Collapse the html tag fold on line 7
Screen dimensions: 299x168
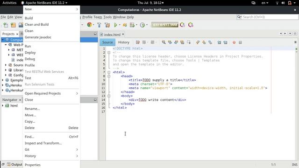click(109, 72)
